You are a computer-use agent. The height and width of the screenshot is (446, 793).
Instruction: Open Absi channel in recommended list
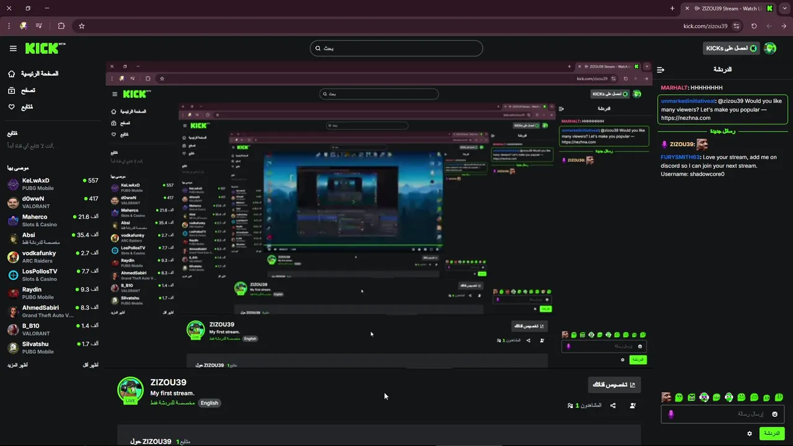pyautogui.click(x=53, y=238)
